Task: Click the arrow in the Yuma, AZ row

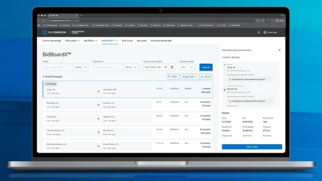Action: [x=98, y=91]
